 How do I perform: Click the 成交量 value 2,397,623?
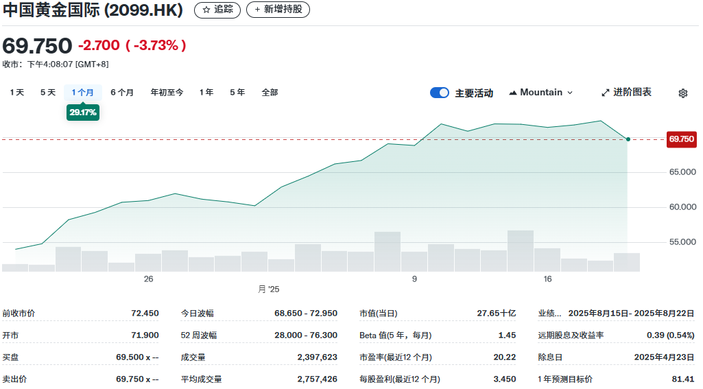pos(317,357)
